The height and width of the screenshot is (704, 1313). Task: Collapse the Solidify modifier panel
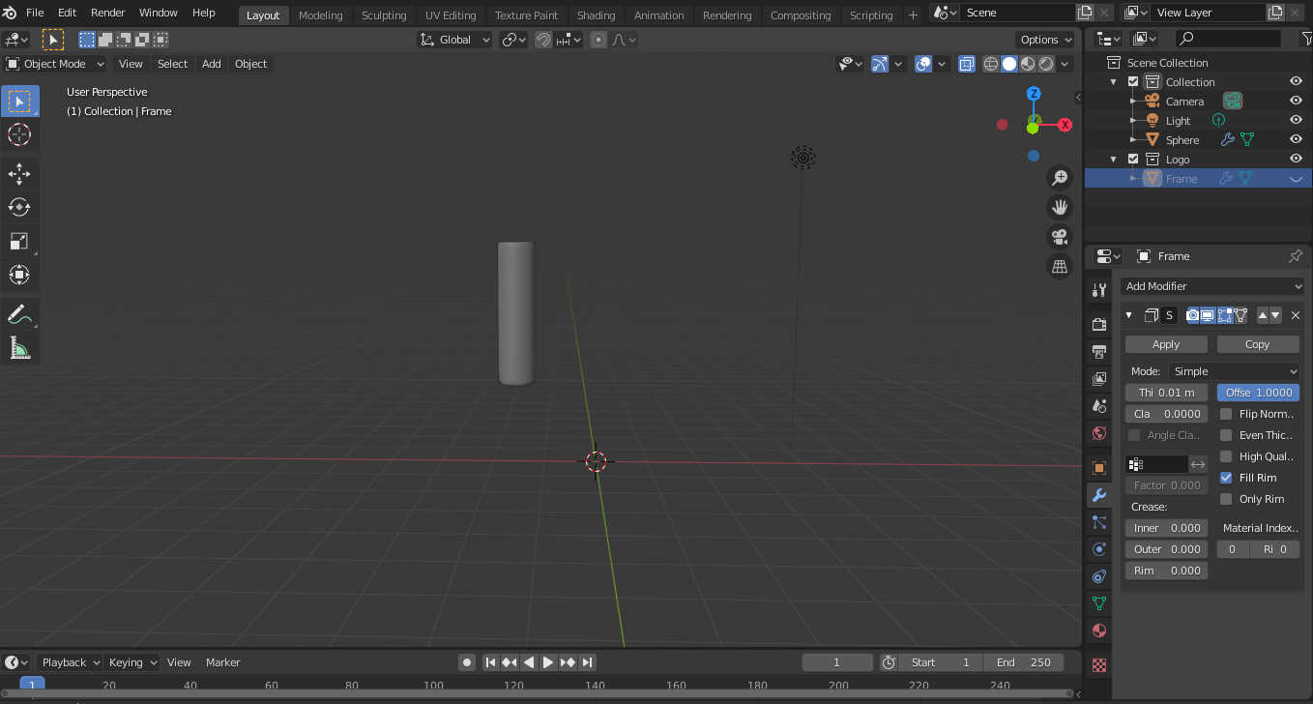(1128, 315)
